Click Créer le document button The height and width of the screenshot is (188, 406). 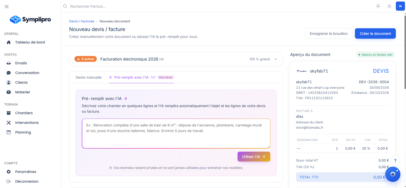coord(375,34)
